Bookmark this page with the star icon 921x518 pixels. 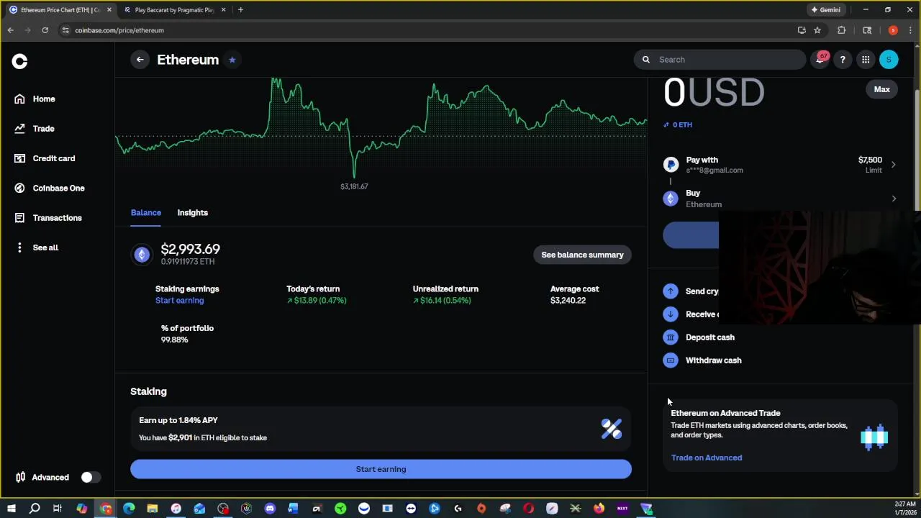(x=817, y=30)
